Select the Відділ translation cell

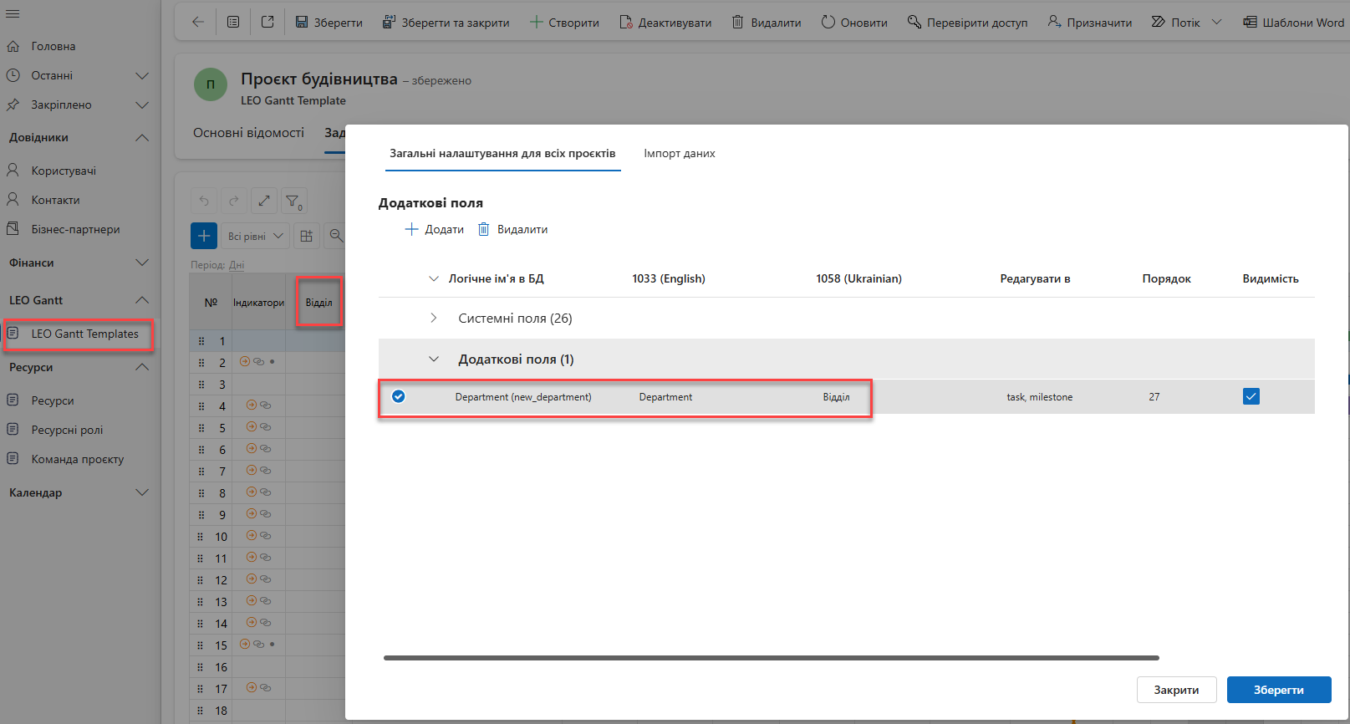tap(836, 397)
